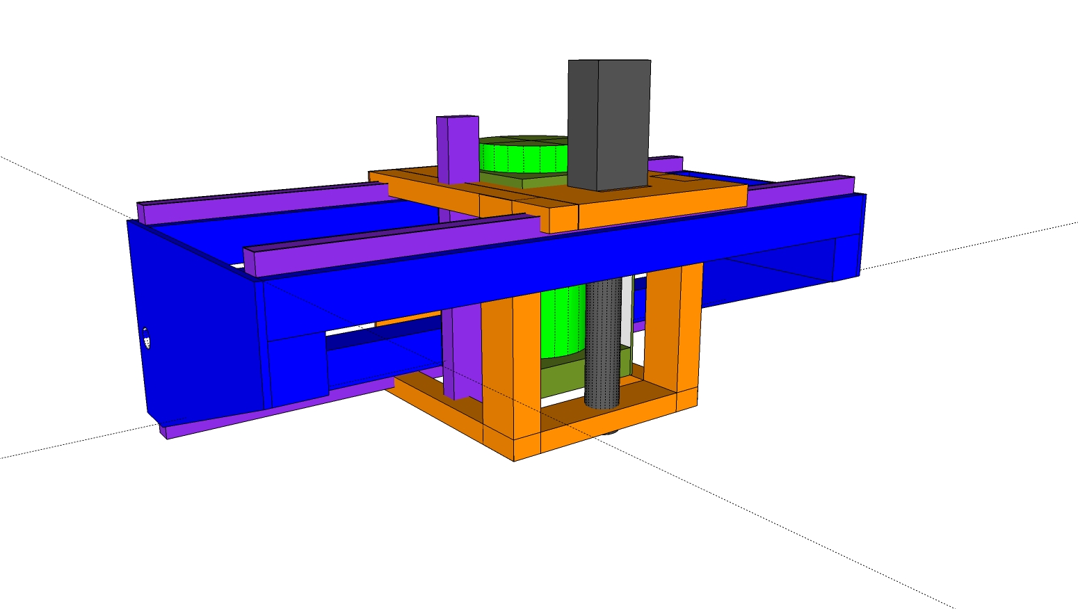
Task: Click the small hole in the blue left end panel
Action: 147,340
